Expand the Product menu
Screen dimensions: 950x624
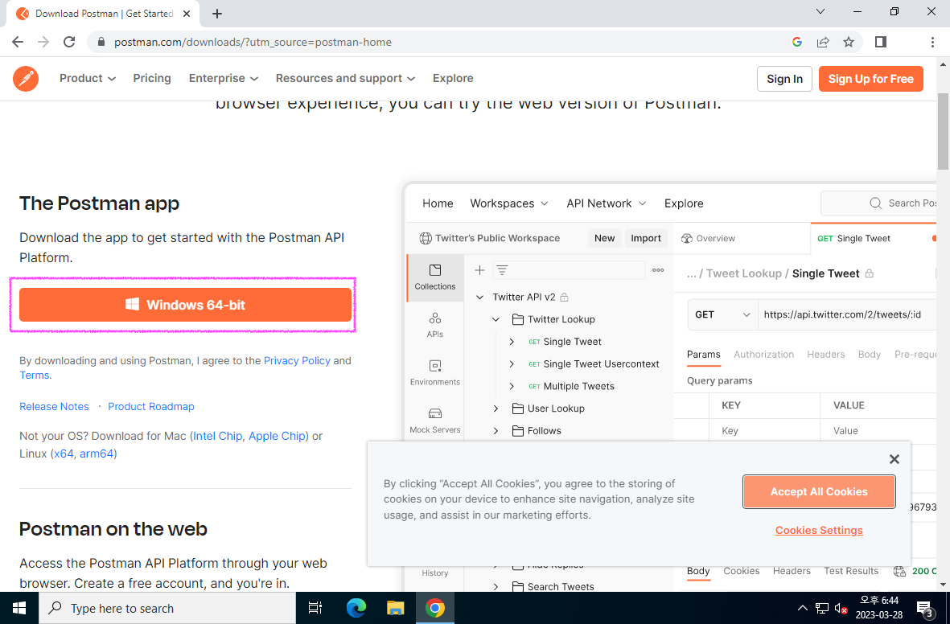[87, 78]
